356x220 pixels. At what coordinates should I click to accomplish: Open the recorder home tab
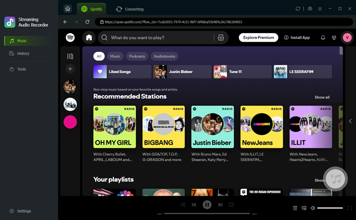pyautogui.click(x=68, y=9)
